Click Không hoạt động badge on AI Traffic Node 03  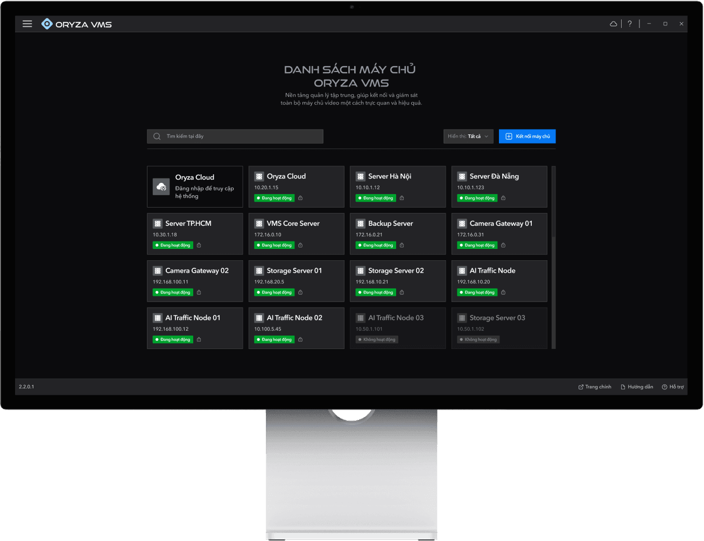(377, 339)
